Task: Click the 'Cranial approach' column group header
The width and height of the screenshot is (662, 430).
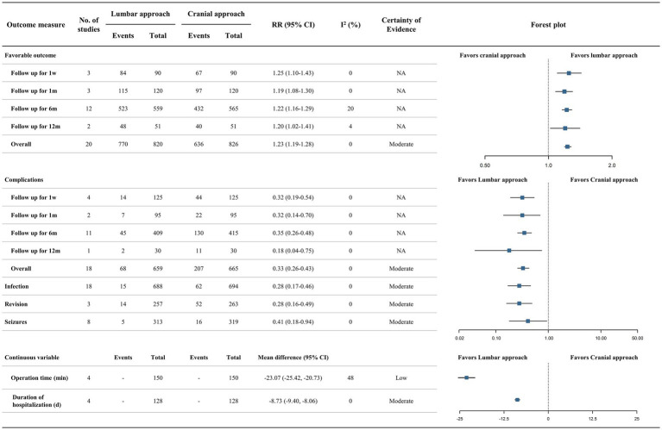Action: point(216,14)
